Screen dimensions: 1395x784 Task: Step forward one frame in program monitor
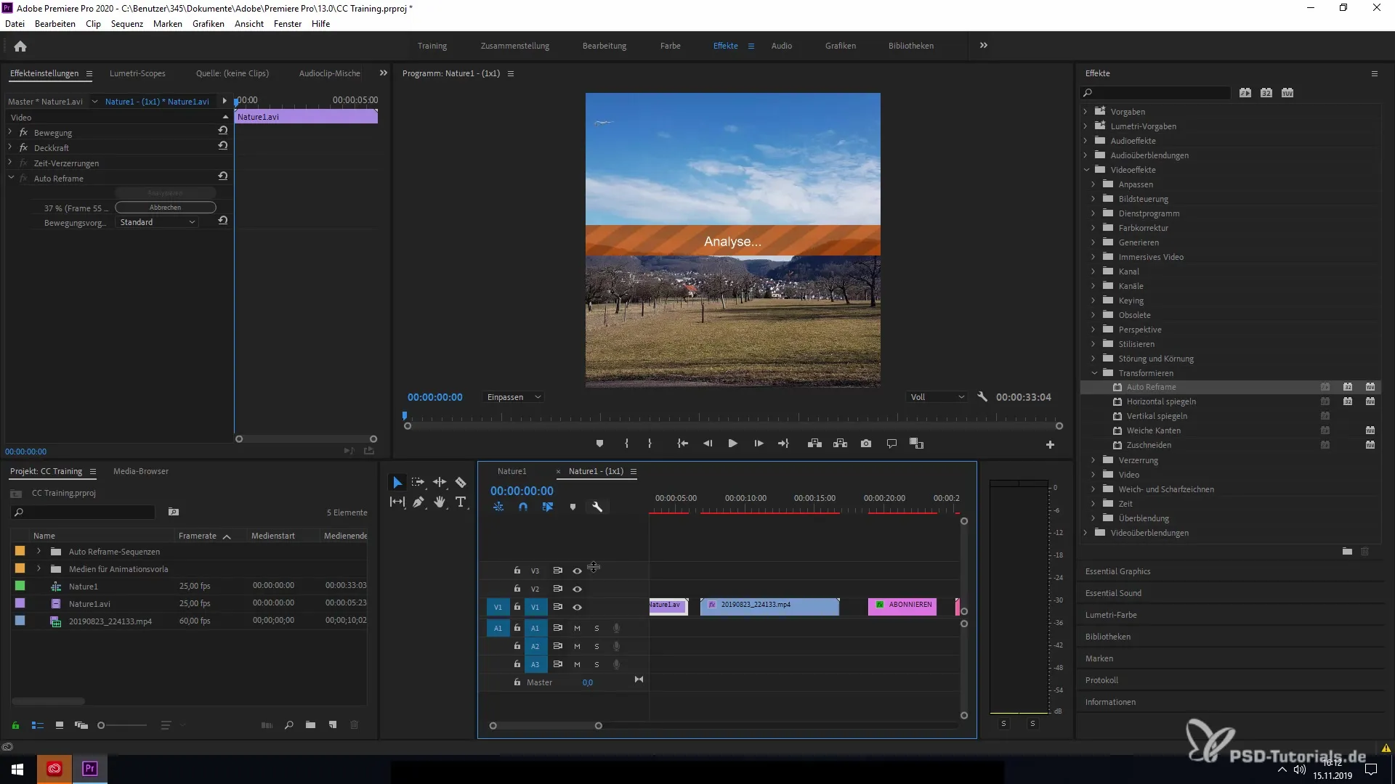click(x=759, y=444)
